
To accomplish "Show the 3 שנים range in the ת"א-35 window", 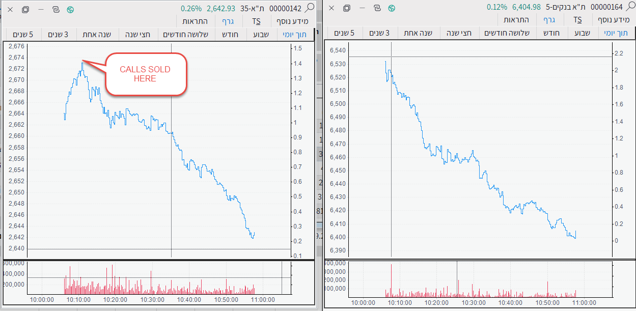I will click(59, 34).
